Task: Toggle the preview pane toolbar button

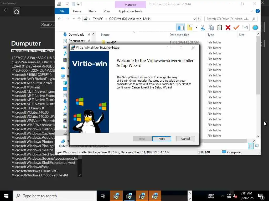Action: (180, 27)
